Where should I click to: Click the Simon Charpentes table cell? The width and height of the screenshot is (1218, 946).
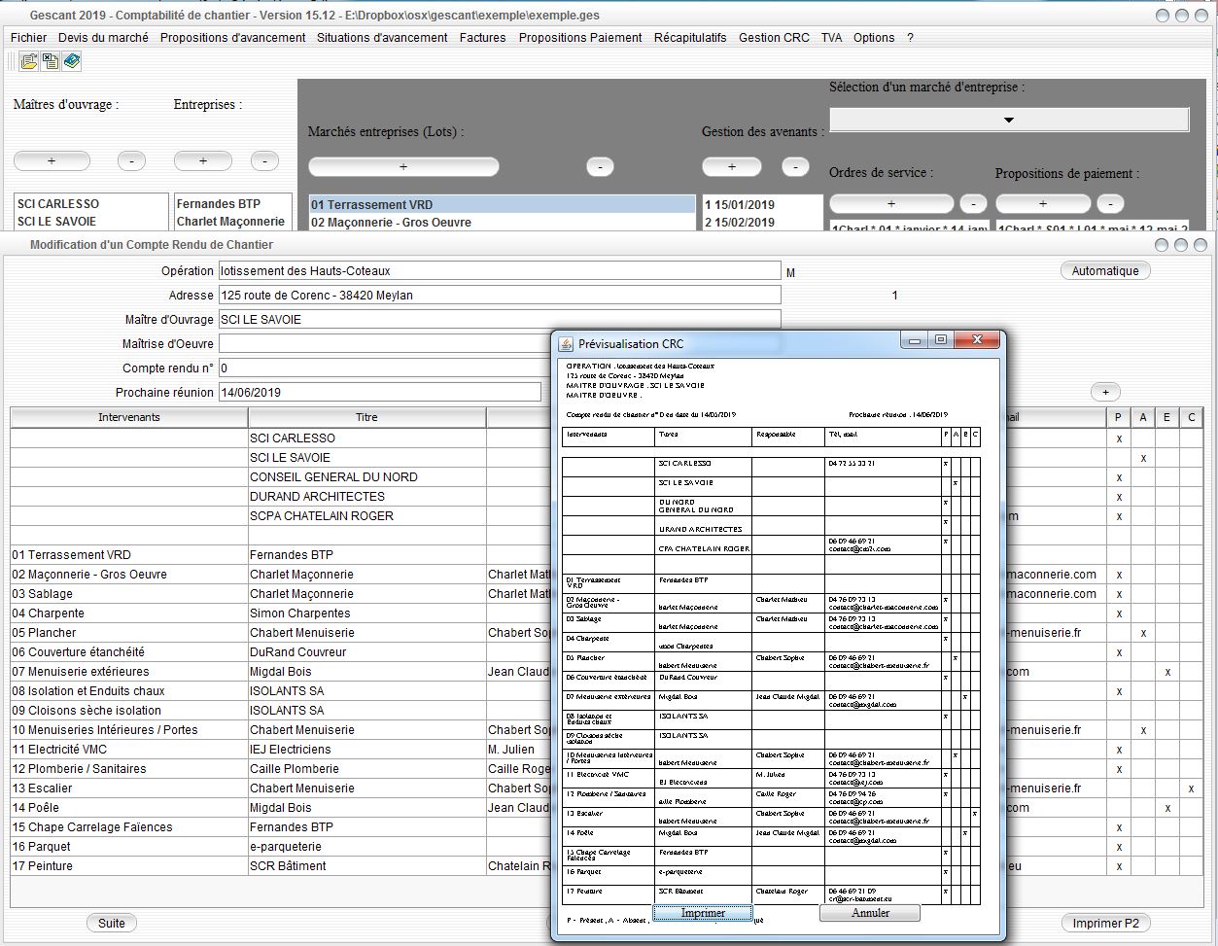point(366,613)
